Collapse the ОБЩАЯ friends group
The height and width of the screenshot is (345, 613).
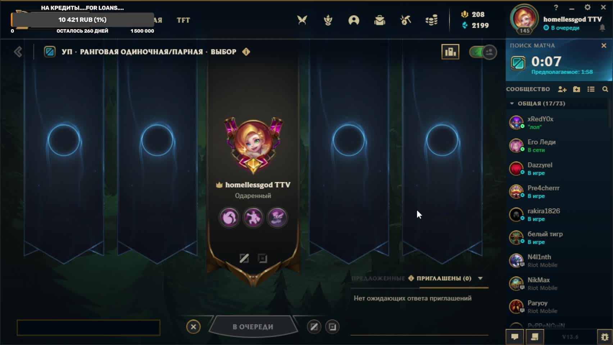tap(512, 103)
